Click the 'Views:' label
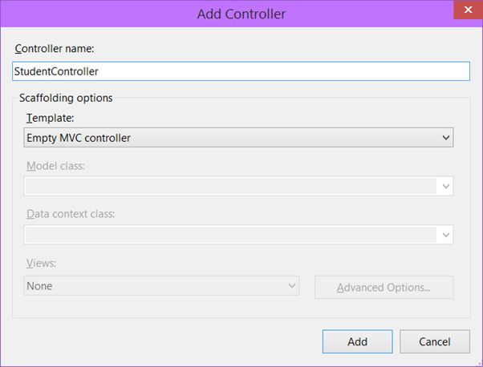 [x=41, y=263]
